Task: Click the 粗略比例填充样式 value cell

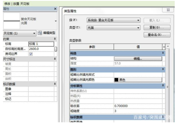Action: 138,75
